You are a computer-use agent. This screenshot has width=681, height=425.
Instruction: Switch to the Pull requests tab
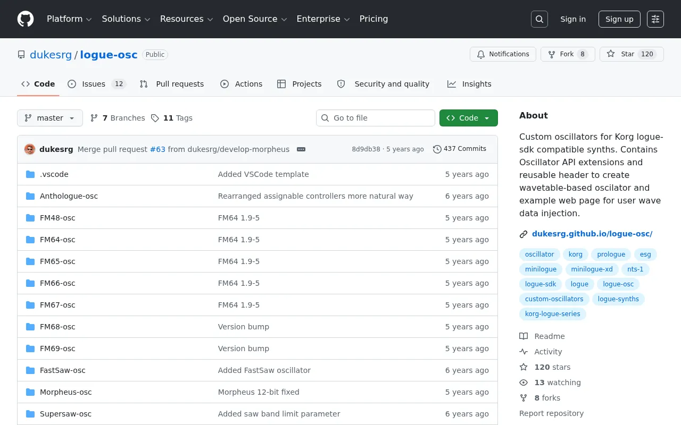tap(172, 84)
